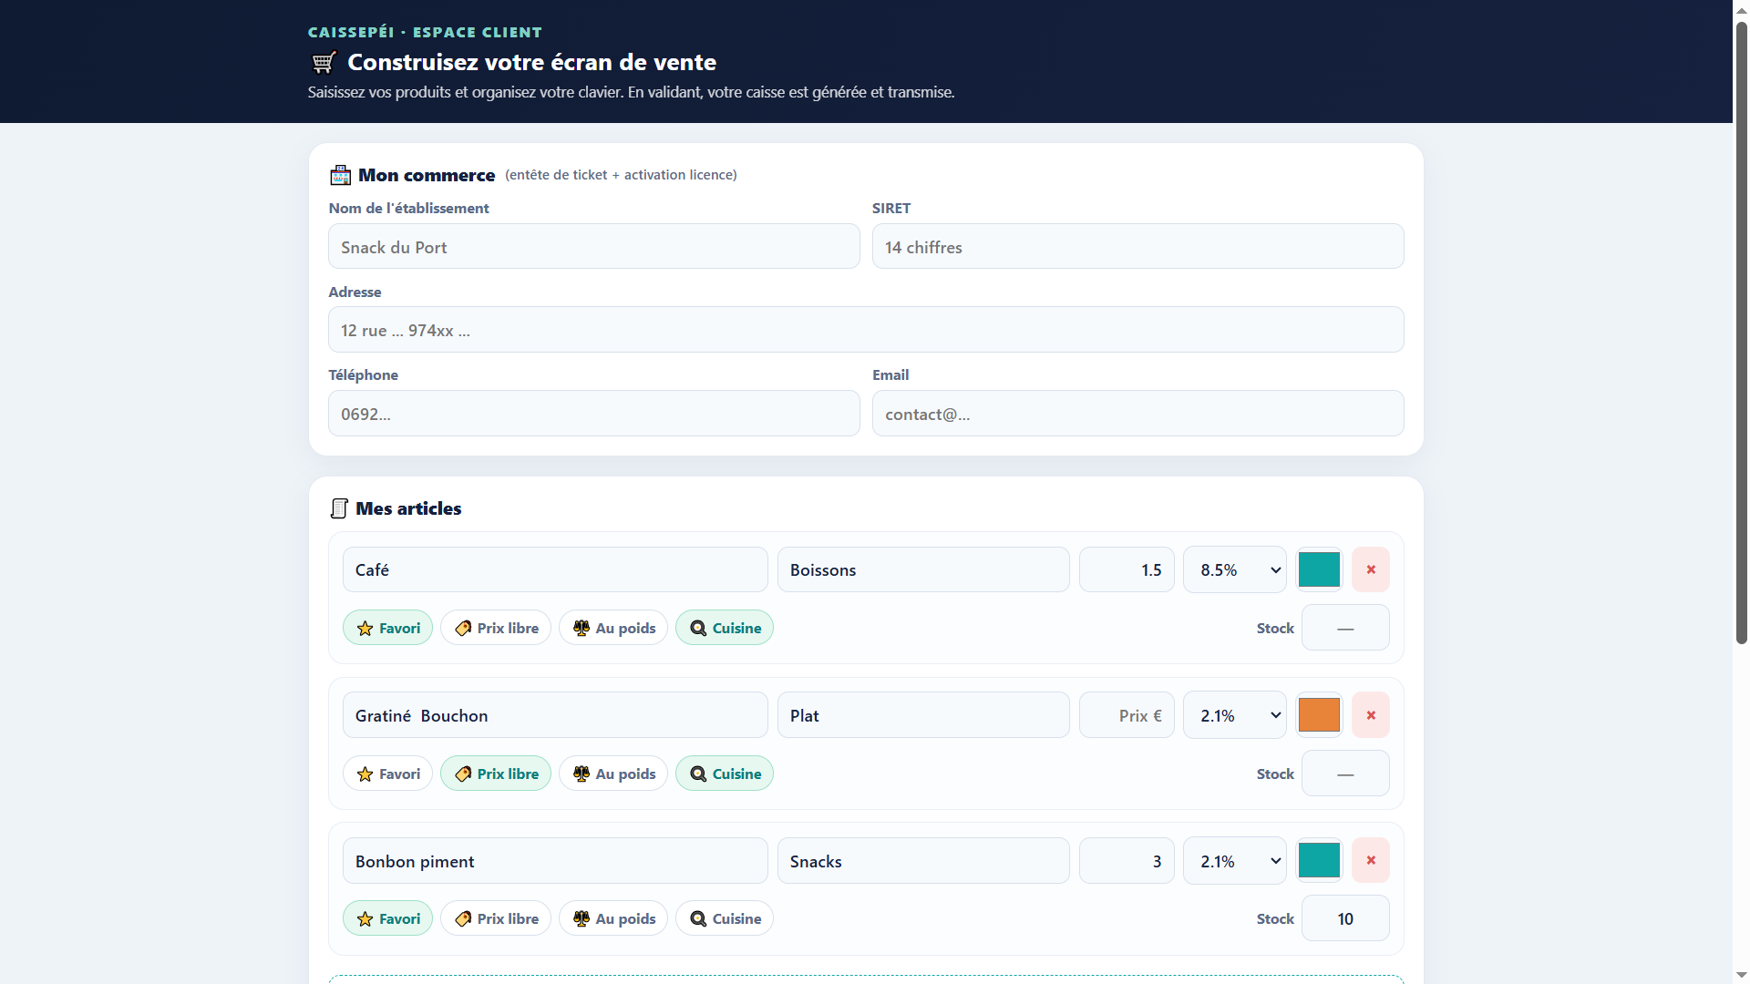
Task: Click the page vertical scrollbar thumb
Action: (1741, 333)
